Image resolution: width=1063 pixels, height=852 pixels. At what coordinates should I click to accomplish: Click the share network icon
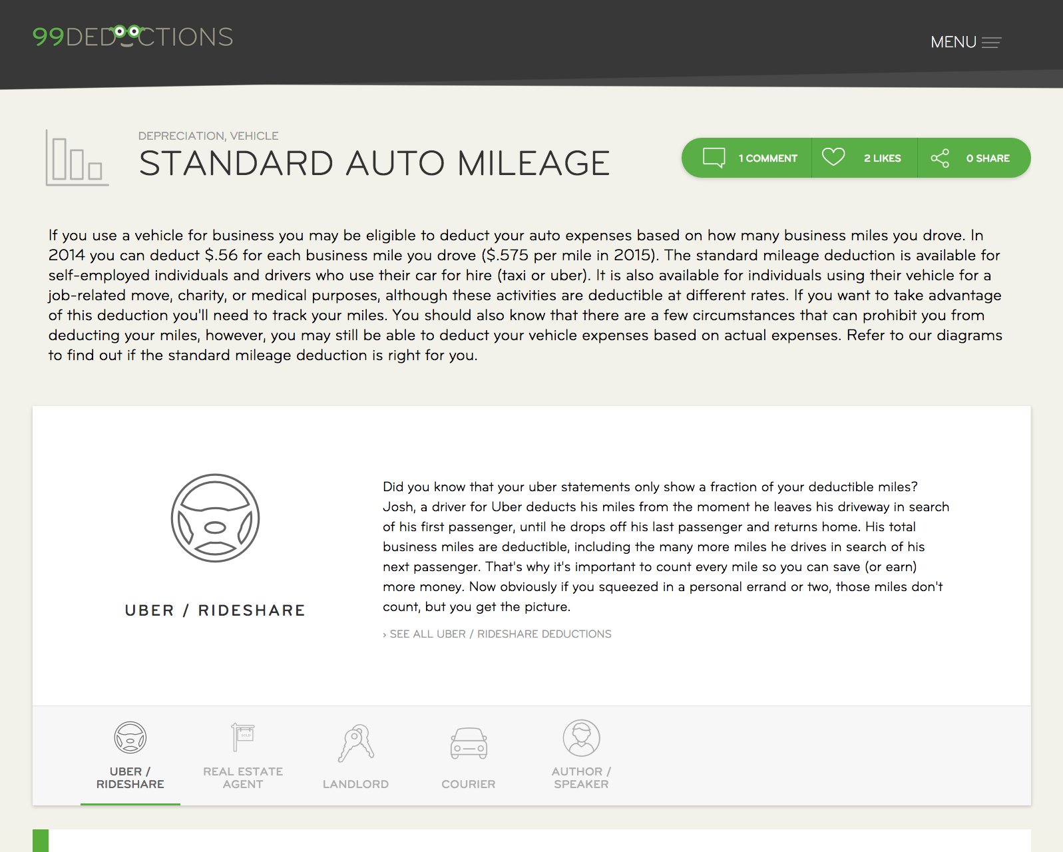point(940,158)
